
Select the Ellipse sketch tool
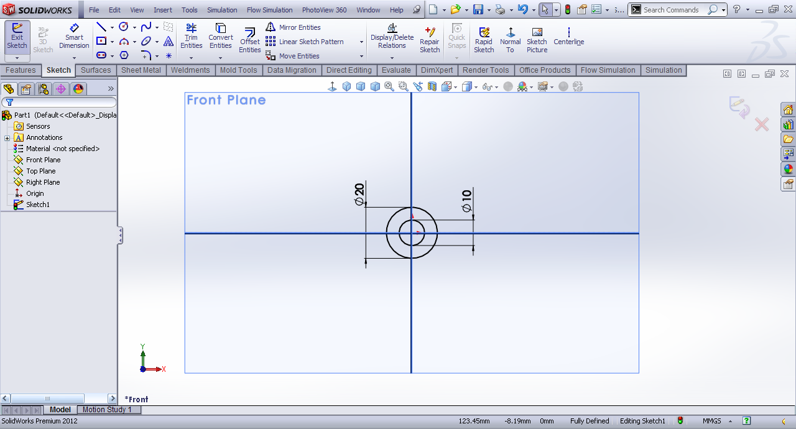pyautogui.click(x=146, y=42)
